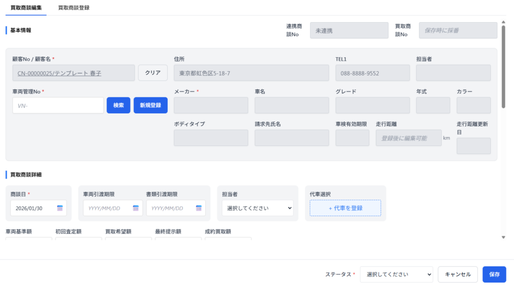
Task: Click scrollbar down arrow at bottom
Action: pos(503,237)
